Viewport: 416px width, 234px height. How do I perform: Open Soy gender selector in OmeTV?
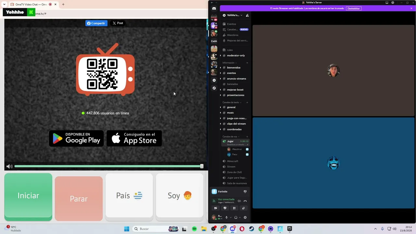coord(179,195)
